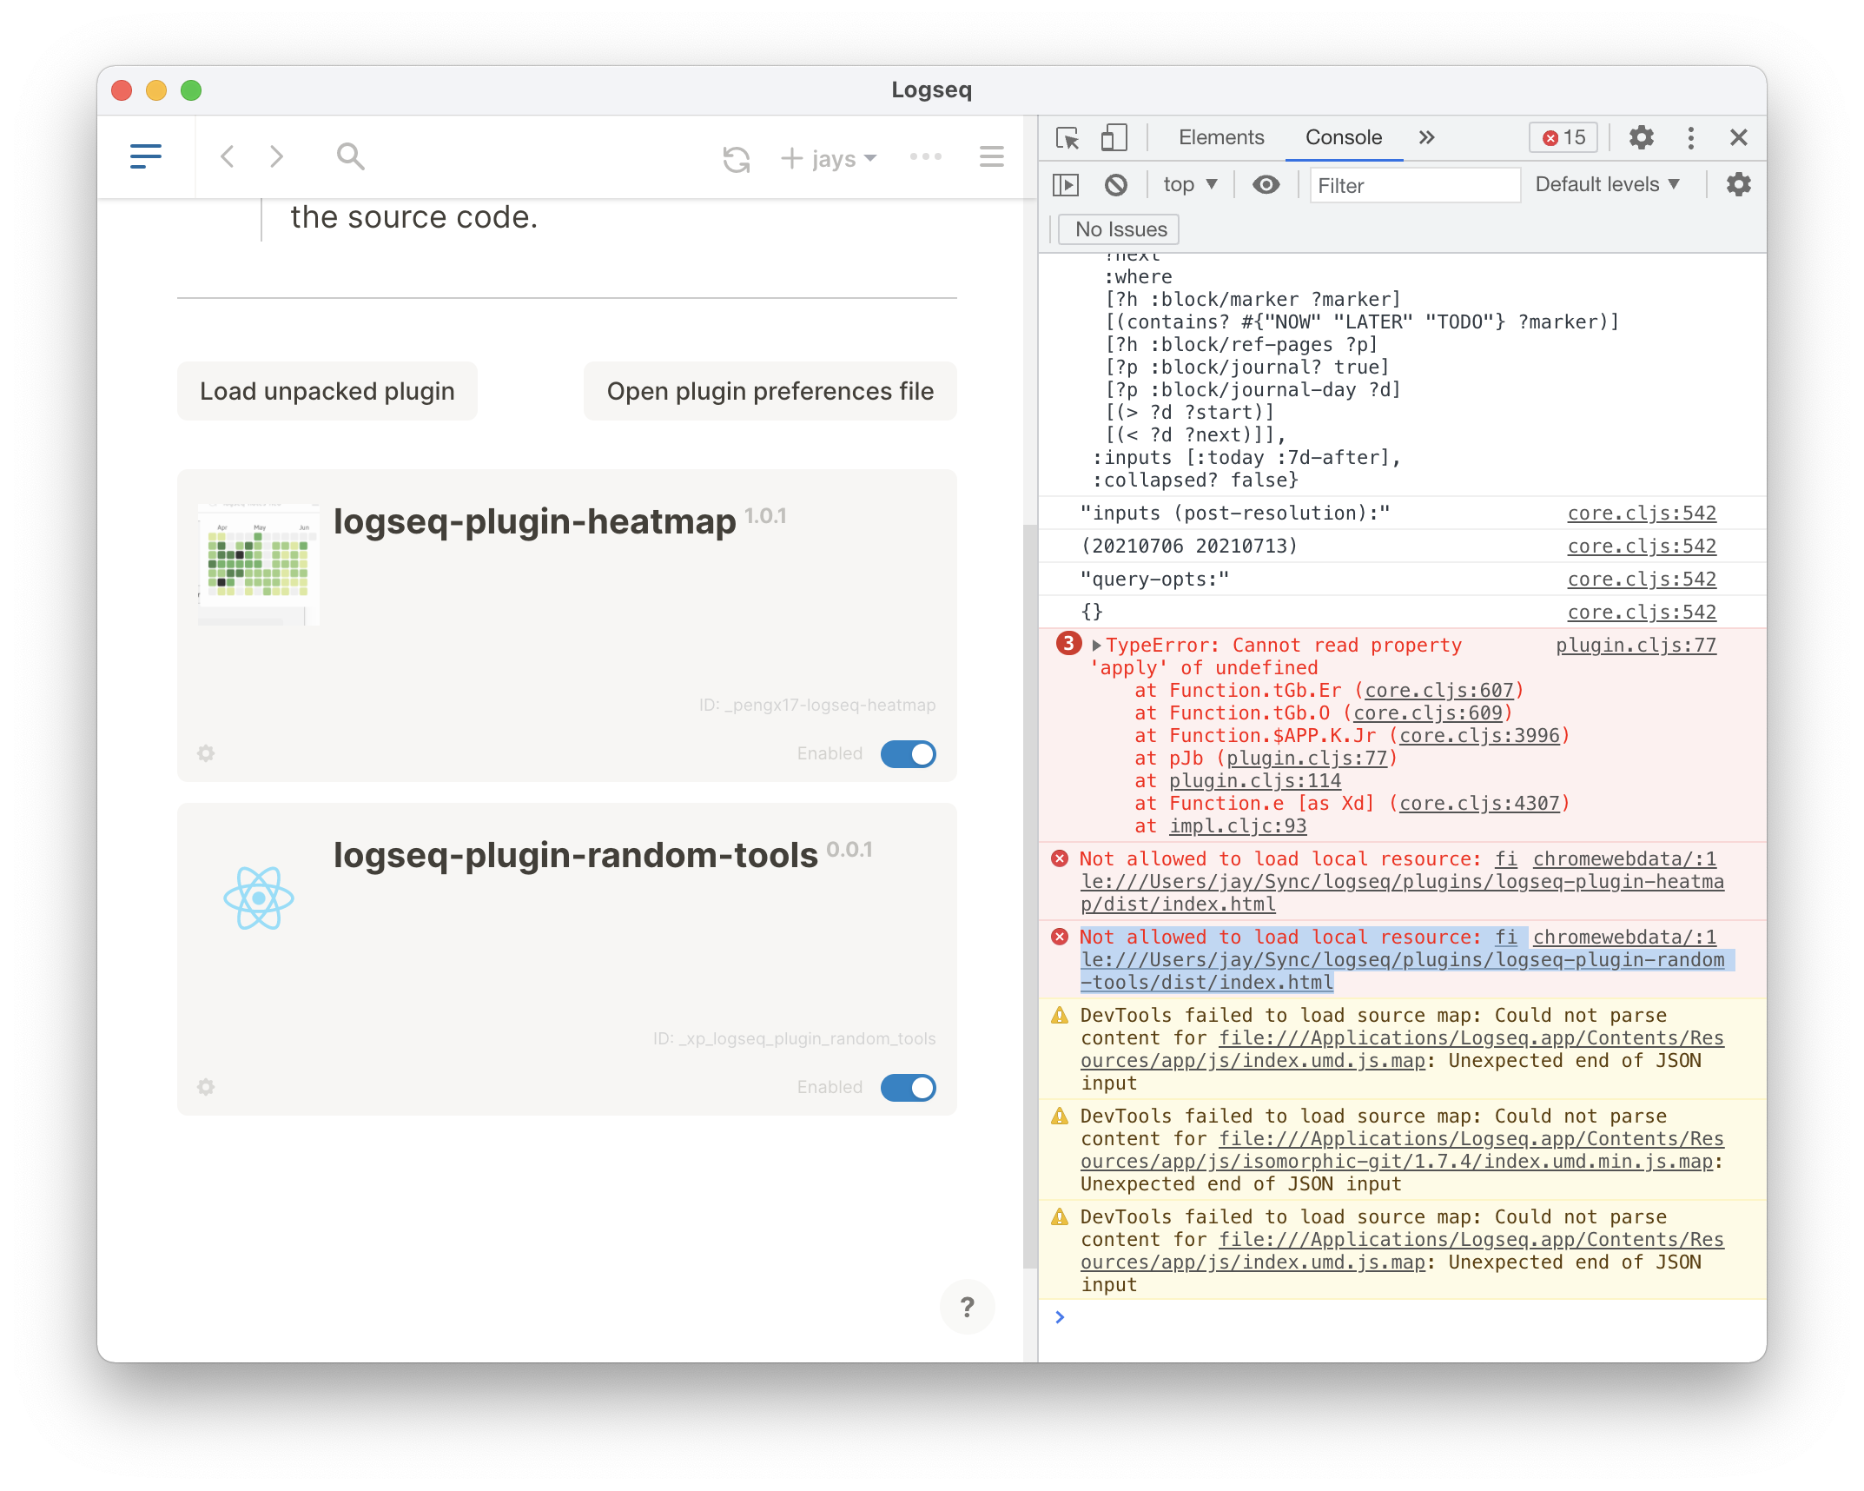Activate the DevTools inspect element picker

(x=1068, y=137)
